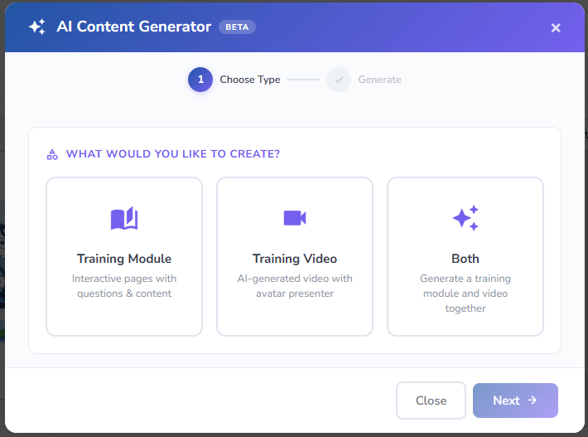The image size is (588, 437).
Task: Select the Both option title
Action: coord(465,259)
